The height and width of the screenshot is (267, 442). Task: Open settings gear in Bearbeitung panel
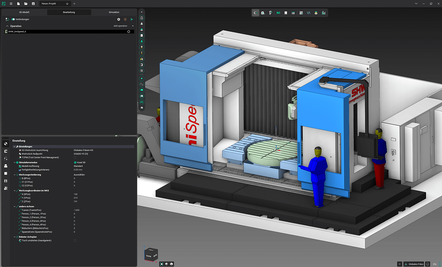(119, 19)
